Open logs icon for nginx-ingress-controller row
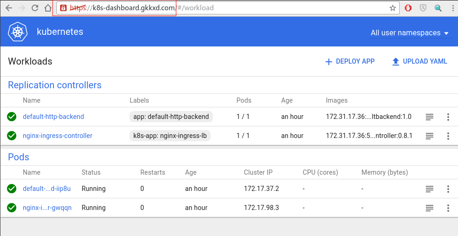The height and width of the screenshot is (236, 458). (x=430, y=136)
